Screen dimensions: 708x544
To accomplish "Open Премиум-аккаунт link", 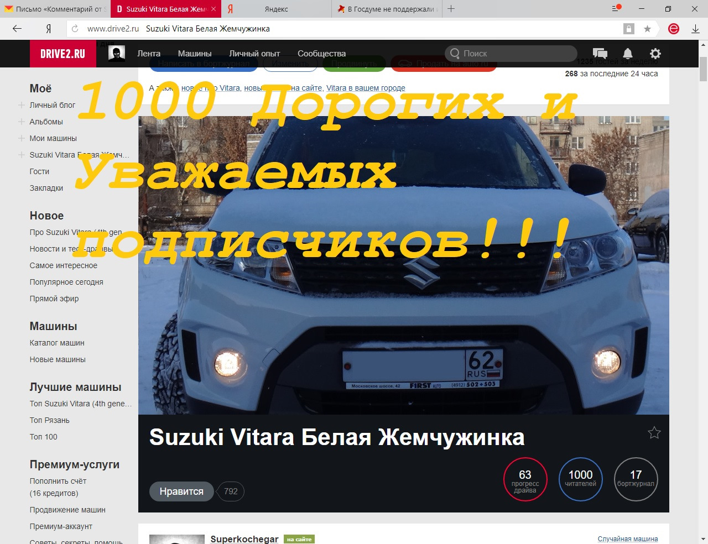I will click(61, 526).
